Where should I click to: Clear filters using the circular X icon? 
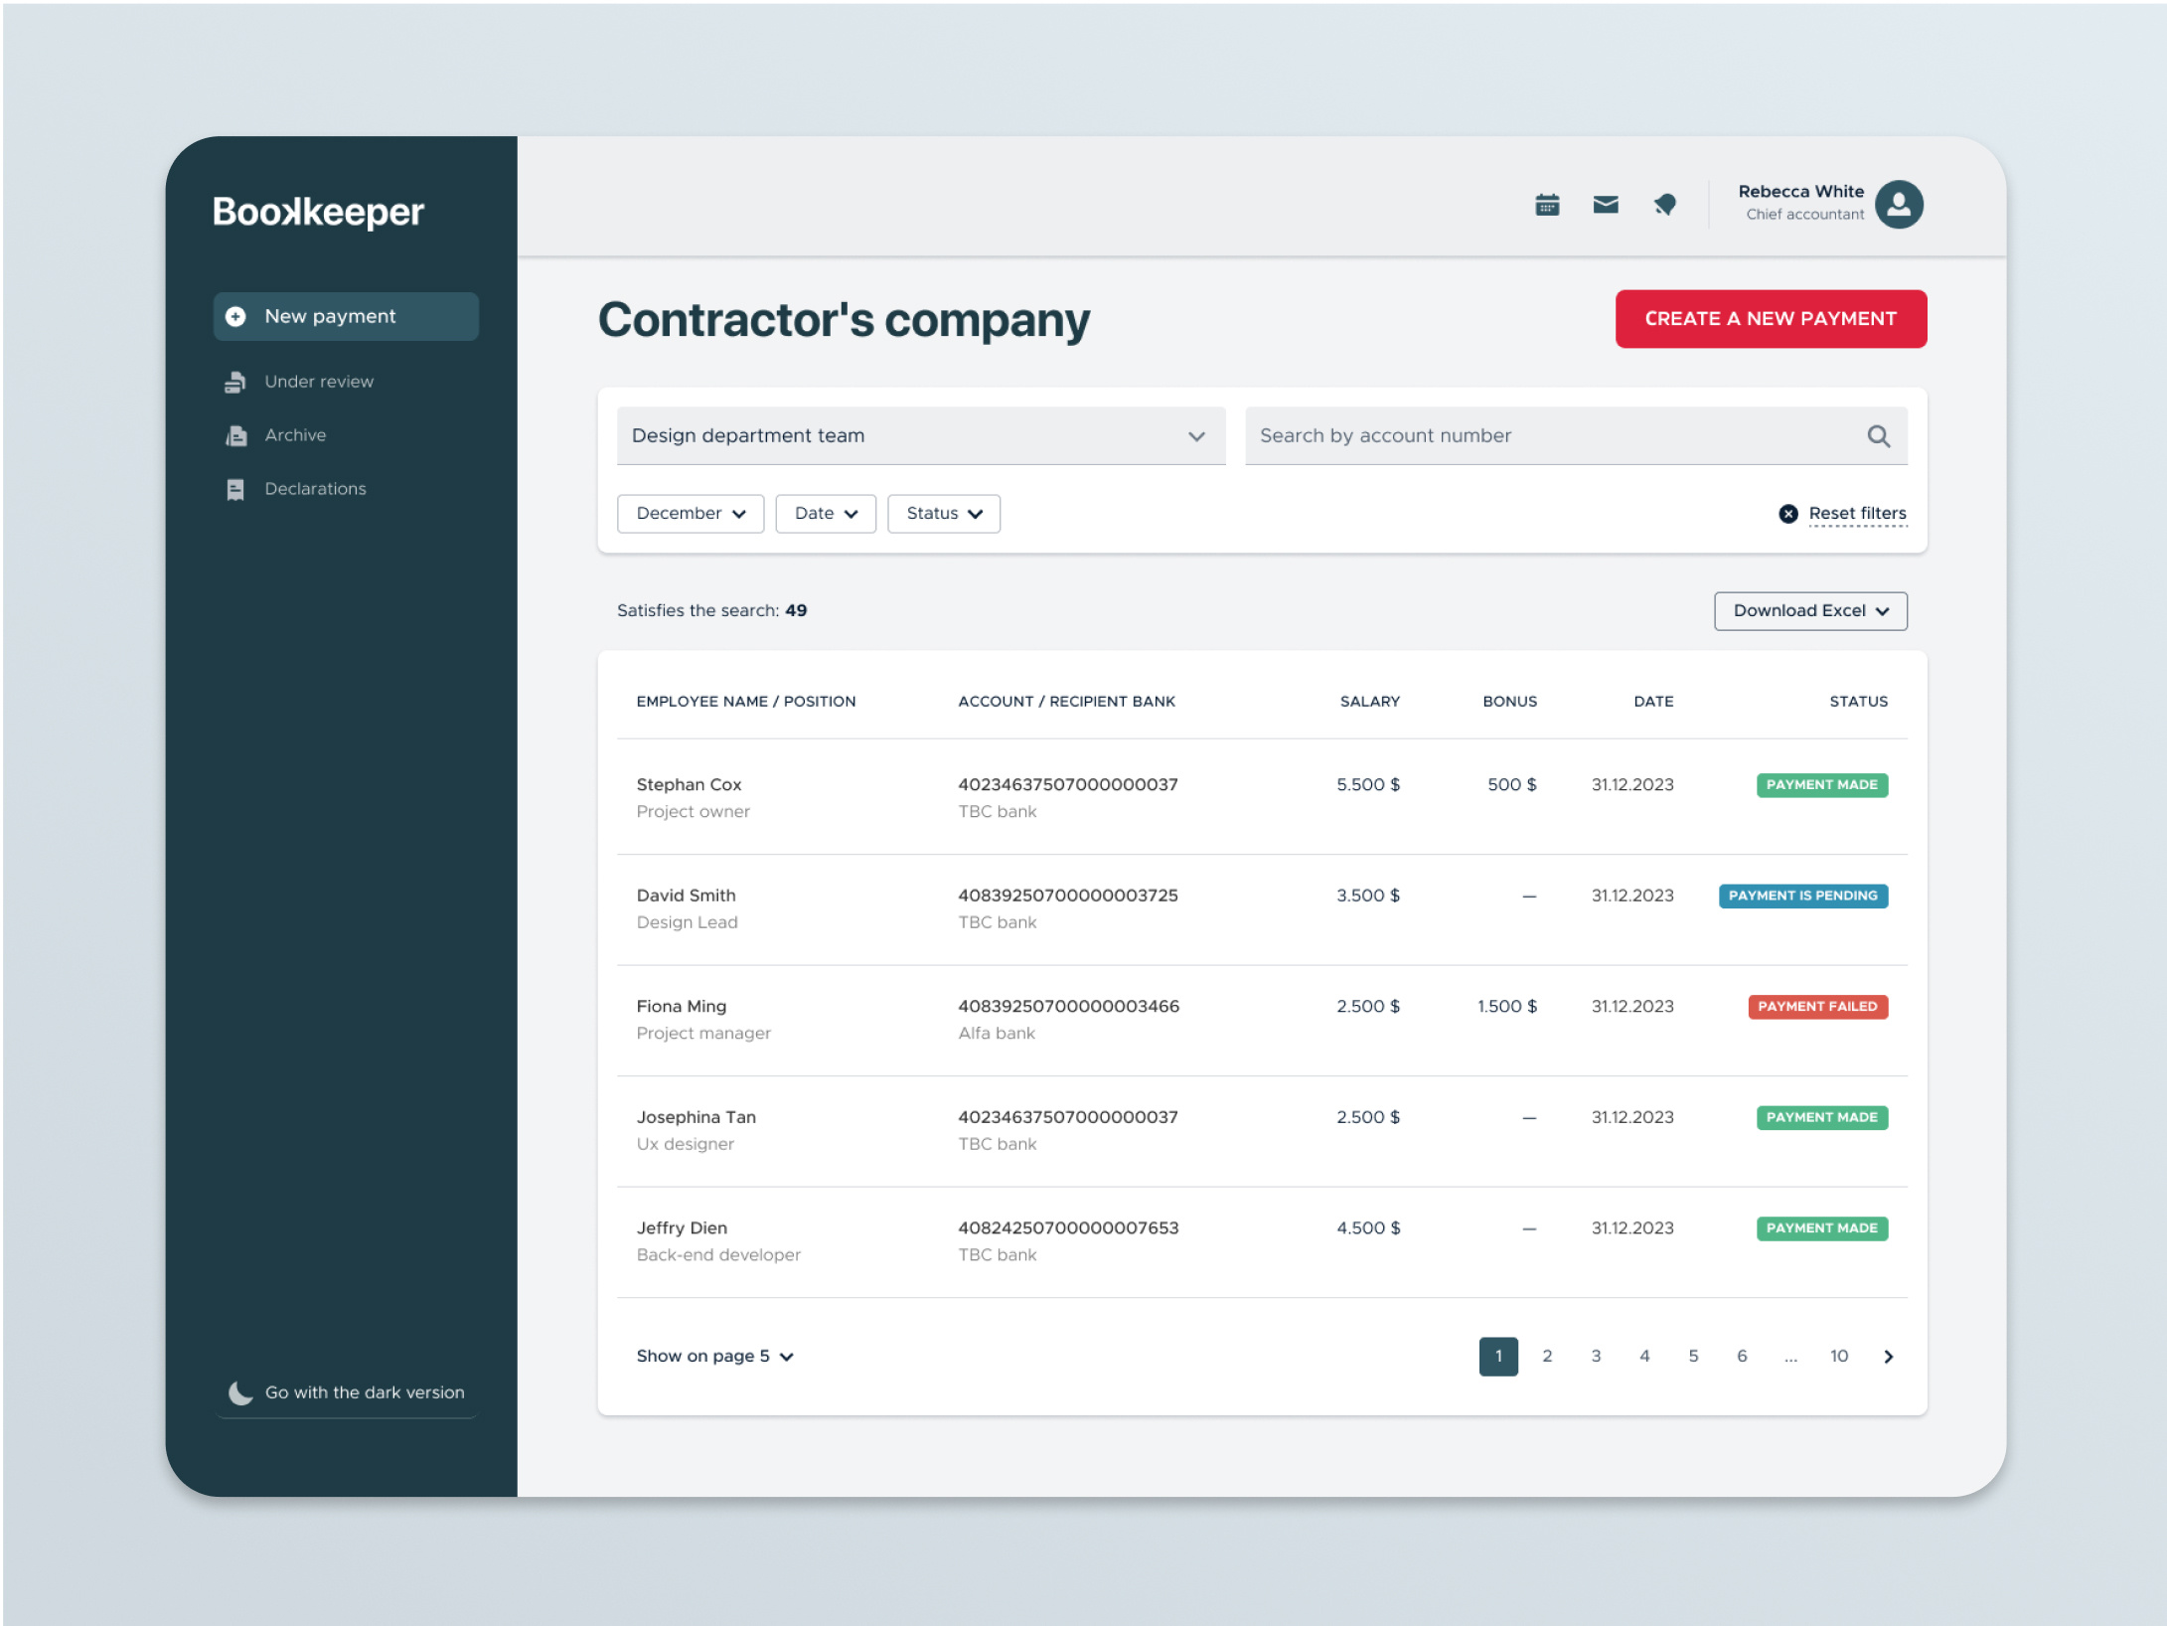[x=1788, y=513]
